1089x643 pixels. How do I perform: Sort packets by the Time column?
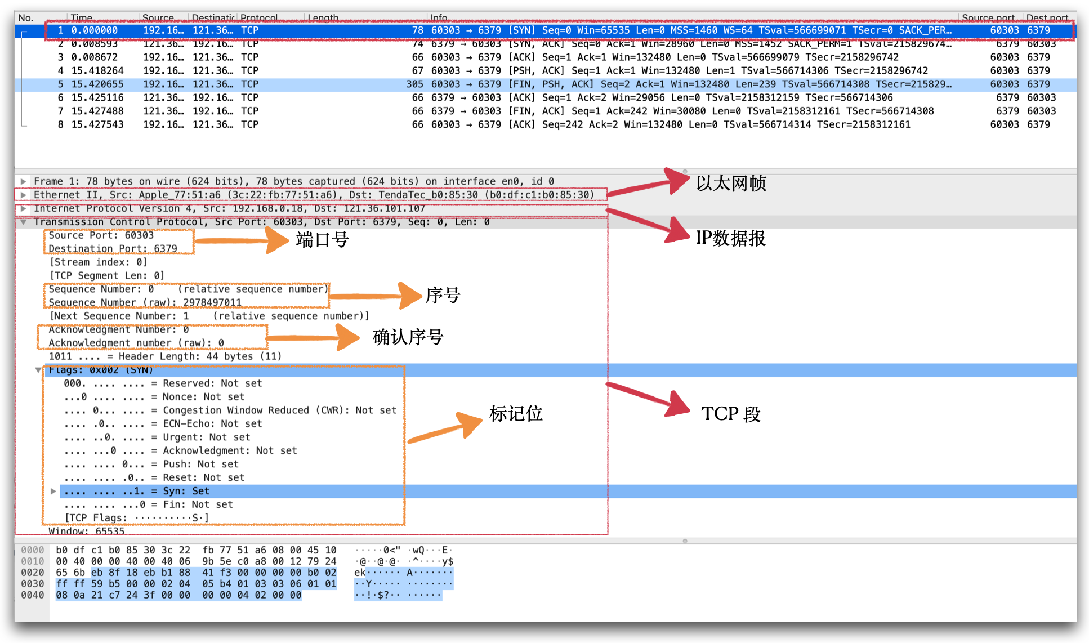point(82,18)
